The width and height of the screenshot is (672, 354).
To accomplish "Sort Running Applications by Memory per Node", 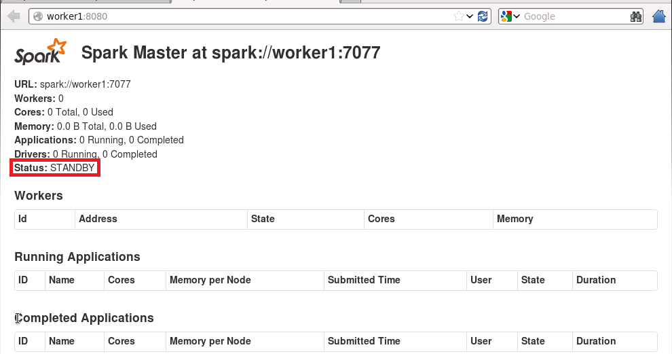I will [x=245, y=280].
